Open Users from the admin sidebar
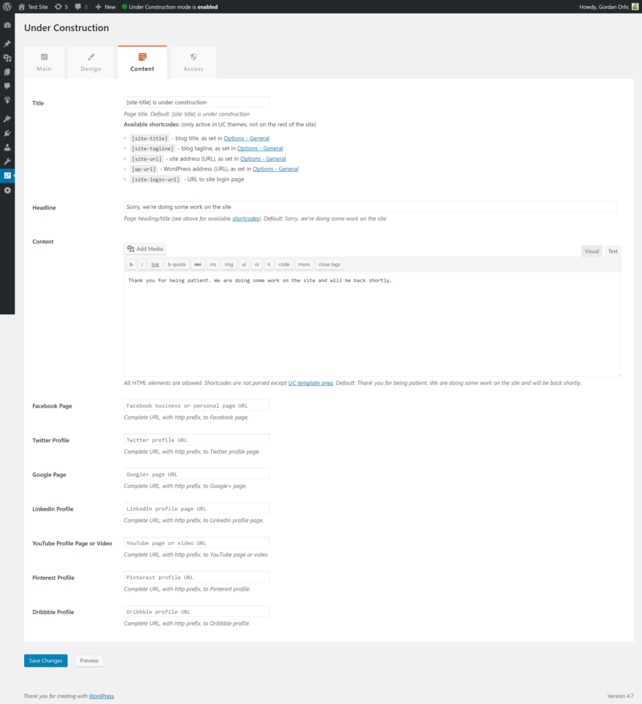This screenshot has width=642, height=704. (x=7, y=147)
